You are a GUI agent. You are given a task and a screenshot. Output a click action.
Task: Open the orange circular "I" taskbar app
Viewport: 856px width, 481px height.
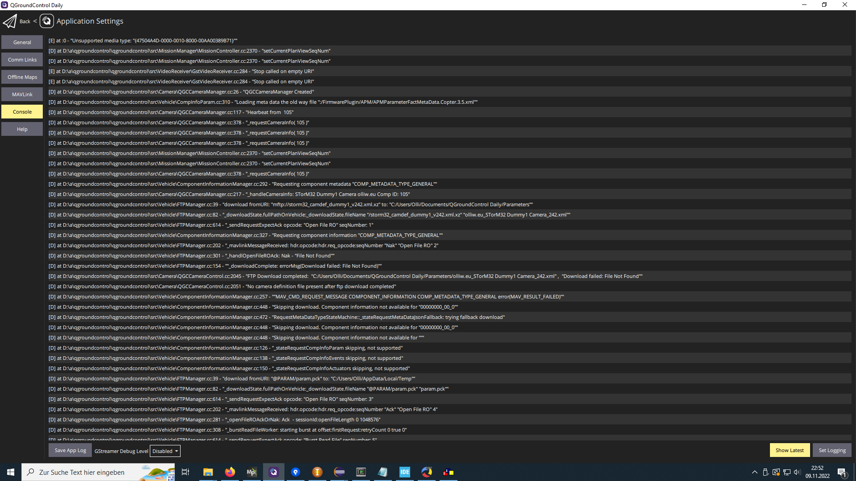pyautogui.click(x=317, y=472)
